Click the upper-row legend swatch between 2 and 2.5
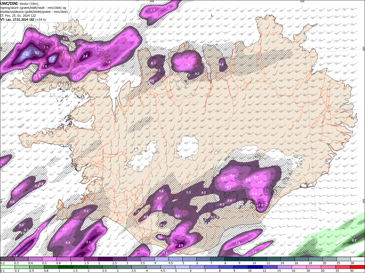The width and height of the screenshot is (365, 273). [x=105, y=259]
